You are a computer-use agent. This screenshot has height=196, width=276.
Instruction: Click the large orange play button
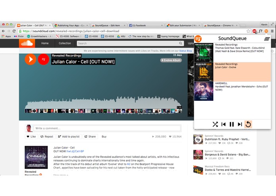(31, 59)
